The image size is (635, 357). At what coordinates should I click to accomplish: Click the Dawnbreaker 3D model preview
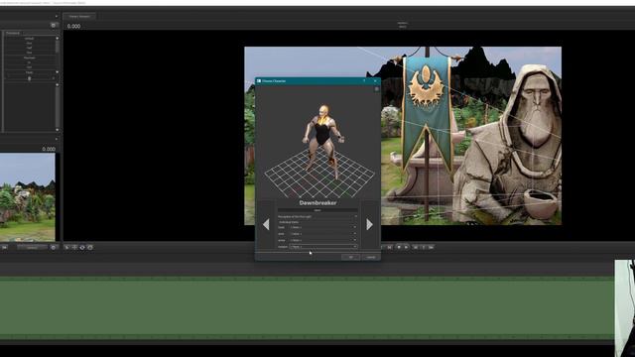point(322,142)
